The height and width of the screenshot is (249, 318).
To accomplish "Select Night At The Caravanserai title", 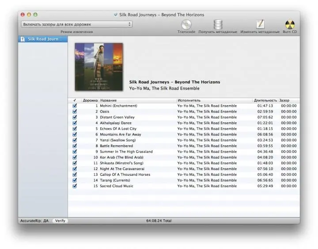I will (x=122, y=169).
